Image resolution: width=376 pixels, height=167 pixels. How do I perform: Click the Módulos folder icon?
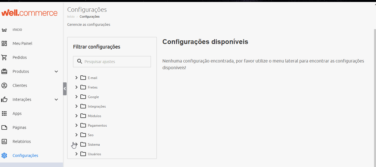click(x=83, y=116)
